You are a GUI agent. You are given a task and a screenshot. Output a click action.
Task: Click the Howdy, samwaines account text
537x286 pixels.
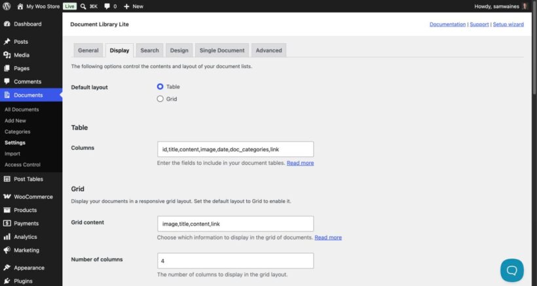point(496,6)
